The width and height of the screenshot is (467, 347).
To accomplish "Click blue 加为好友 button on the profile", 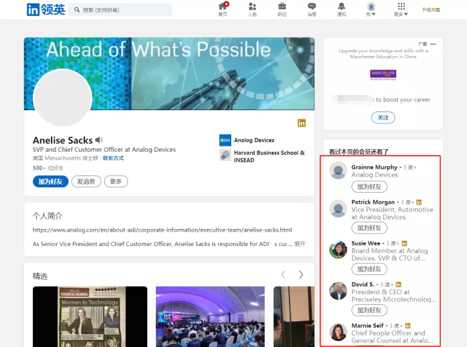I will pyautogui.click(x=51, y=181).
